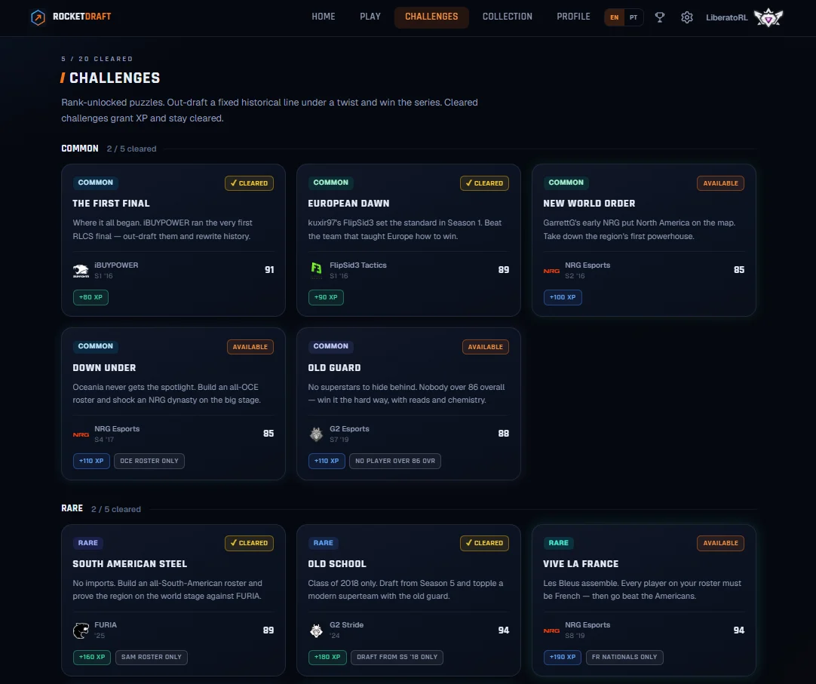Open the Collection tab

pos(508,17)
